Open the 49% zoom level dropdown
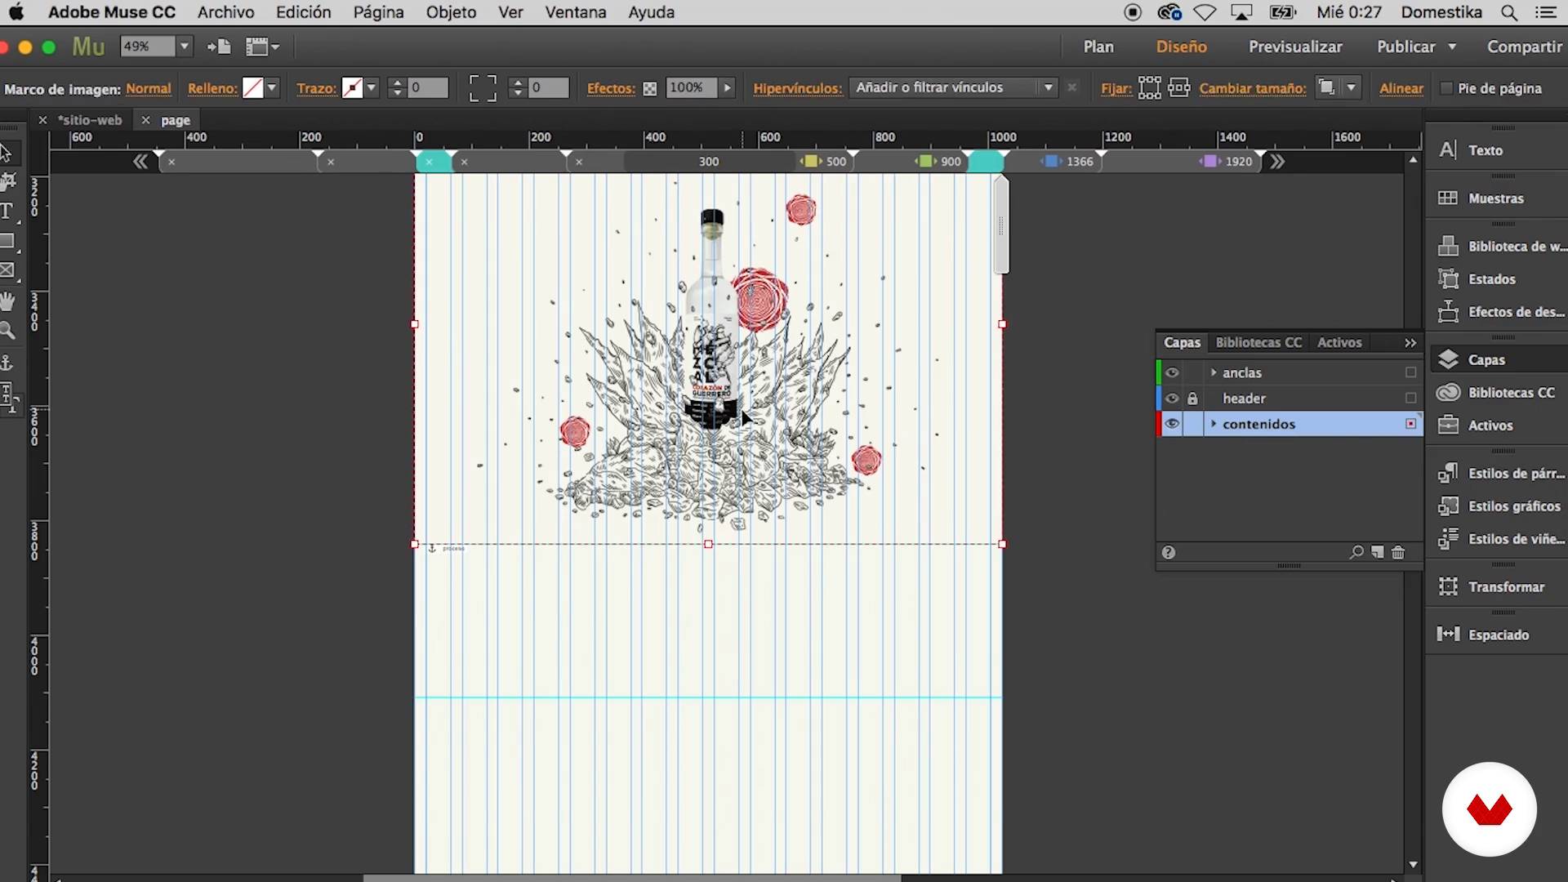 [185, 47]
